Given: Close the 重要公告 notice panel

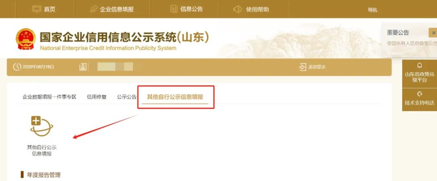Looking at the screenshot, I should point(433,33).
